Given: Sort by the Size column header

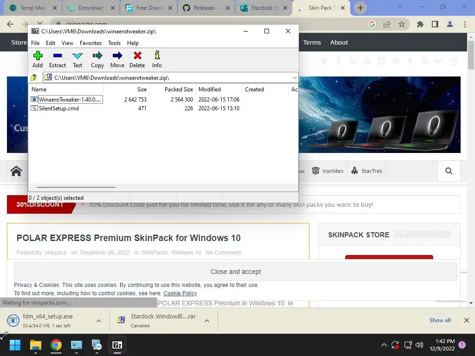Looking at the screenshot, I should pyautogui.click(x=126, y=89).
